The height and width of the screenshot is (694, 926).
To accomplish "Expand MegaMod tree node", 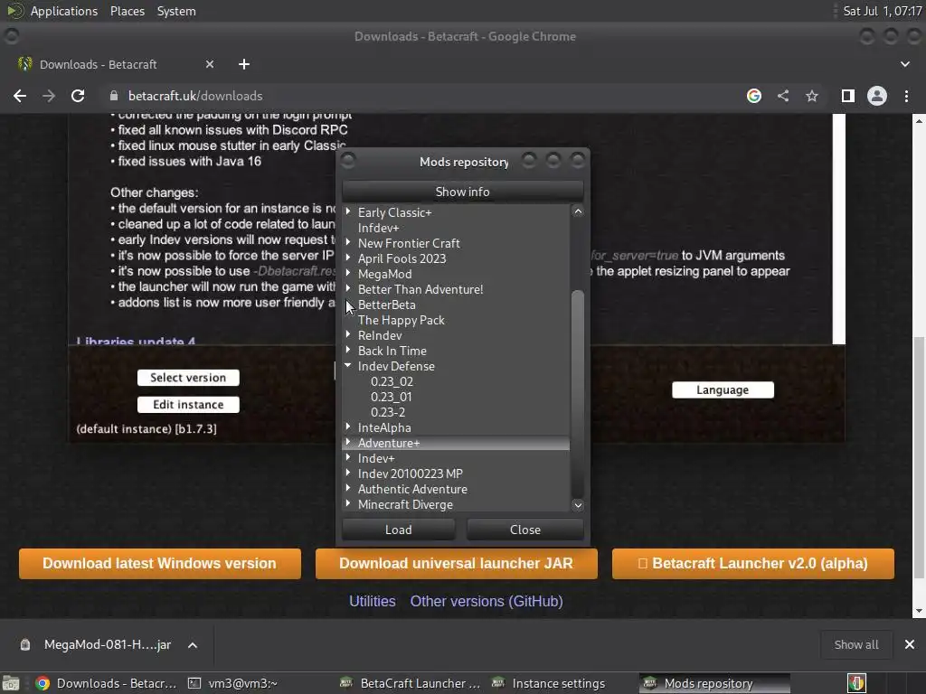I will point(348,273).
